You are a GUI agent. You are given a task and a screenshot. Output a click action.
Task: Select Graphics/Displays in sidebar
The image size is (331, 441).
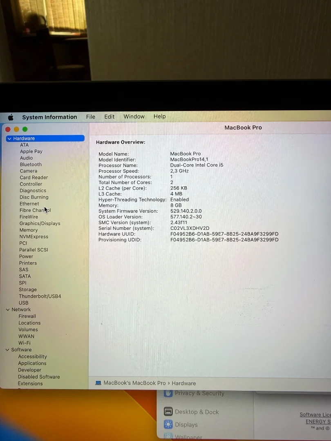point(40,223)
